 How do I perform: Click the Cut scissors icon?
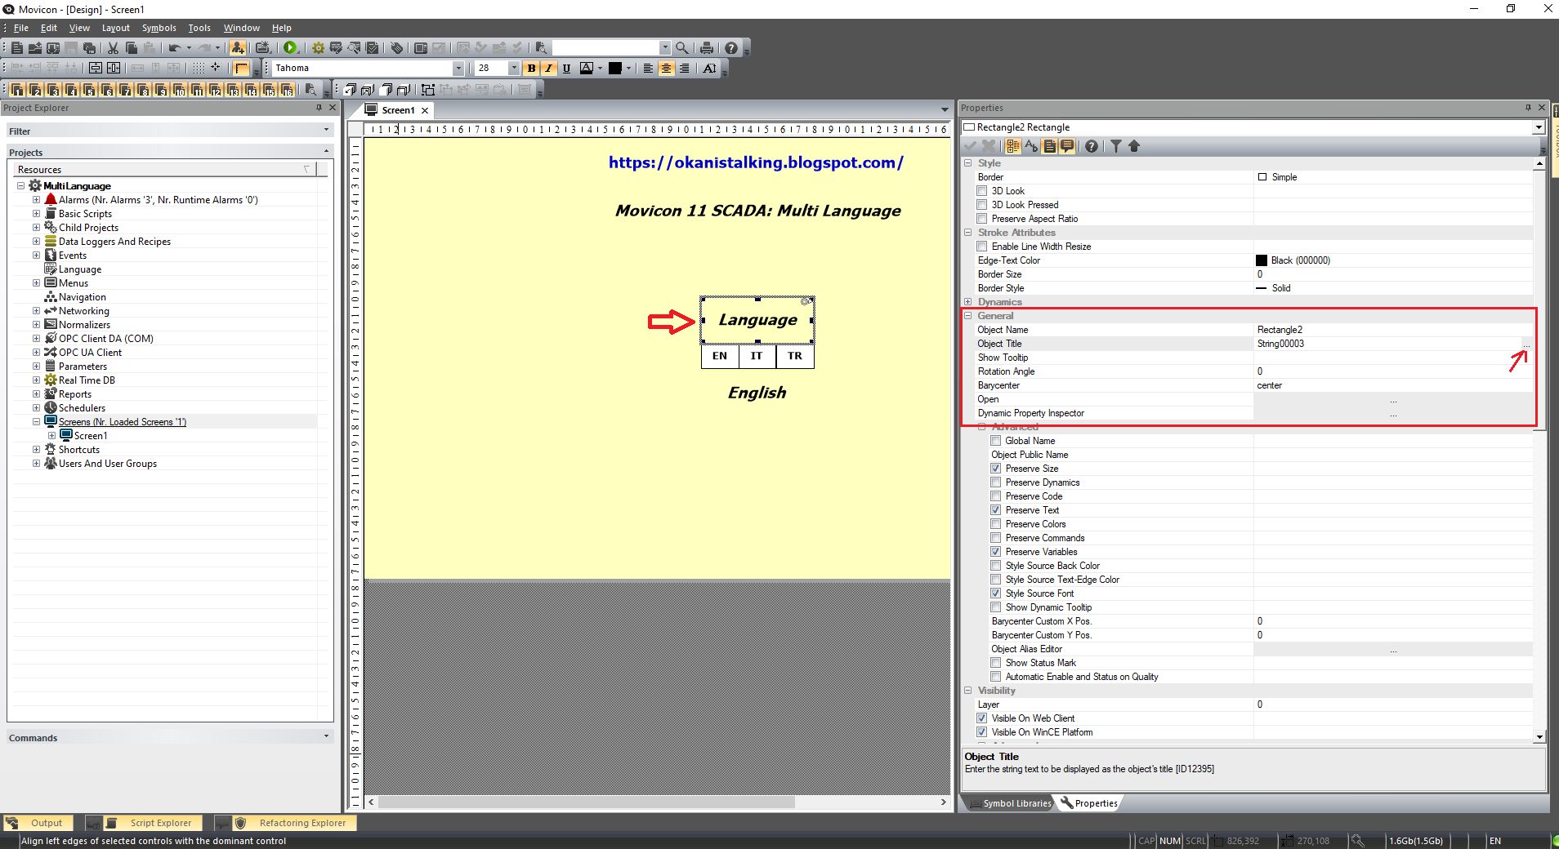click(x=114, y=48)
